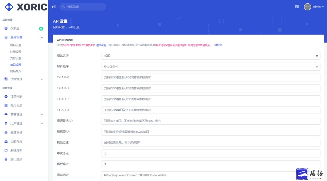Focus the 视频过滤 input field
This screenshot has height=181, width=327.
coord(211,142)
